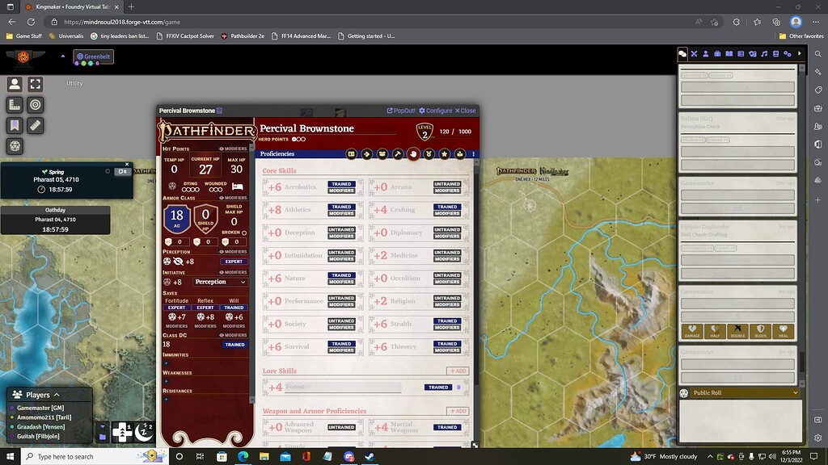This screenshot has width=828, height=465.
Task: Click the Perception EXPERT rank button
Action: point(234,262)
